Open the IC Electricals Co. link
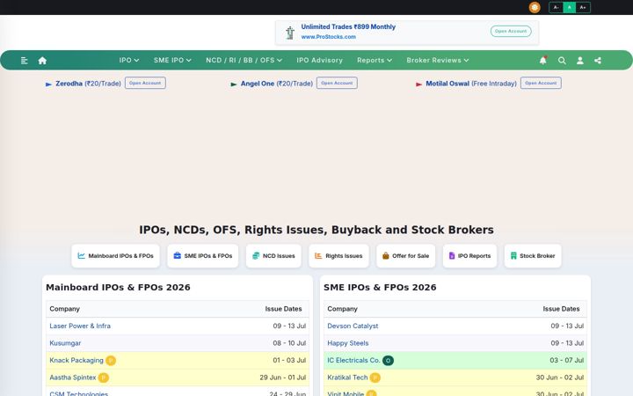The image size is (633, 396). pos(353,360)
